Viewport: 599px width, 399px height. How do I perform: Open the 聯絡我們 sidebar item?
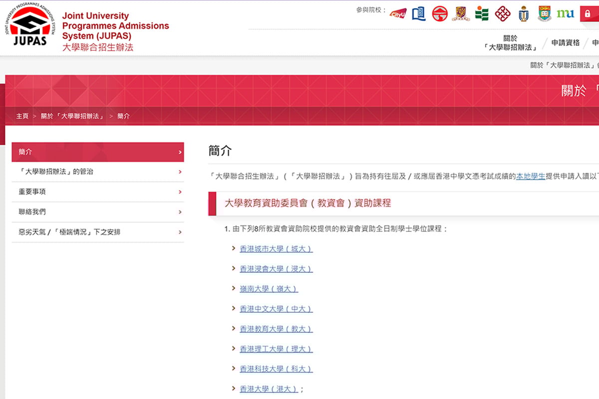98,212
